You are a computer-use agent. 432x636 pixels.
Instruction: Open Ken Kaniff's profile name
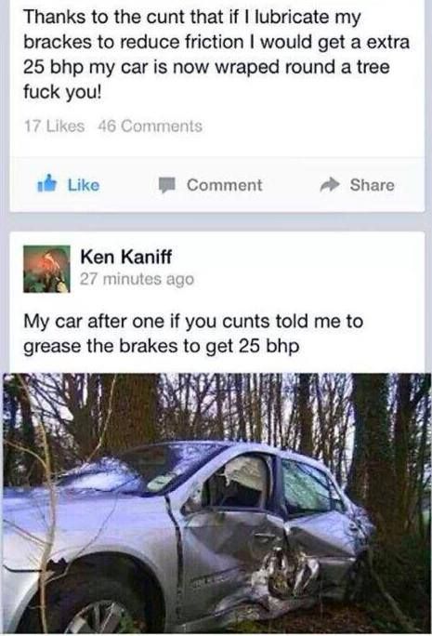(x=126, y=257)
